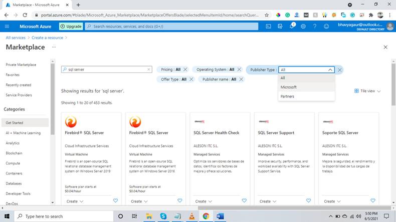Remove the Publisher name filter
The width and height of the screenshot is (396, 222).
coord(241,79)
